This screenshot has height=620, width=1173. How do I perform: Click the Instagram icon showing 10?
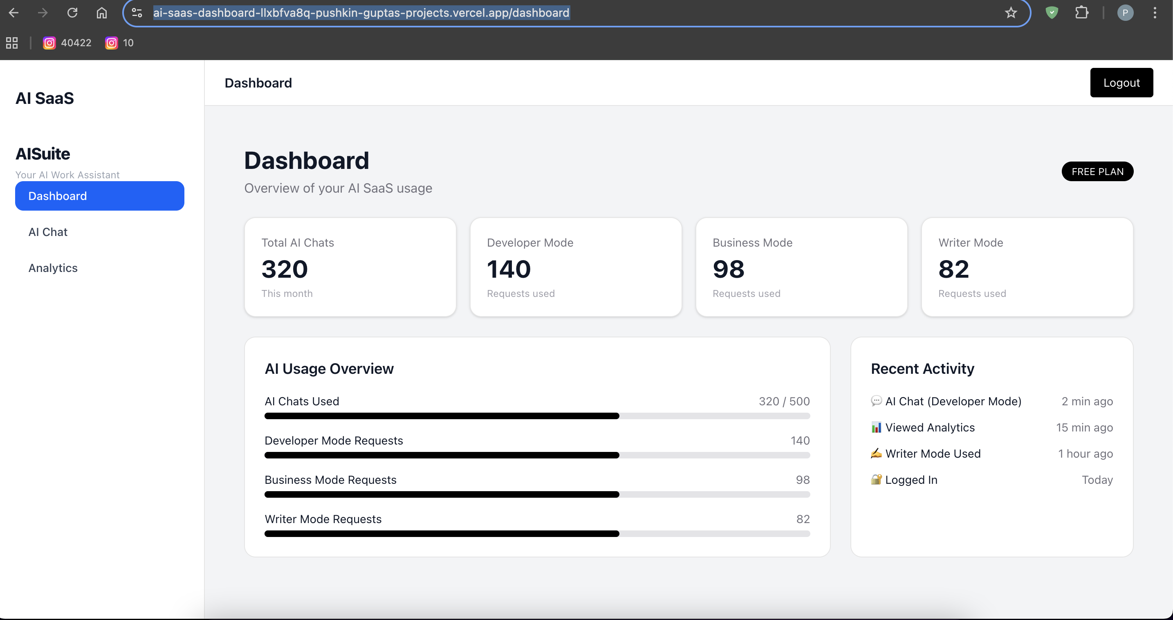coord(111,43)
